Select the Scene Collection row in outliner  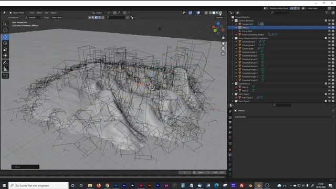click(243, 17)
